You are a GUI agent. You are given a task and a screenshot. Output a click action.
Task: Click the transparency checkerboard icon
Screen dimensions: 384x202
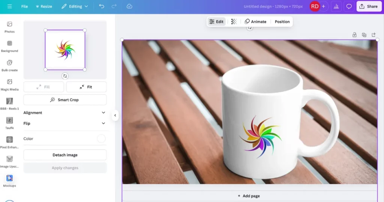click(x=234, y=22)
